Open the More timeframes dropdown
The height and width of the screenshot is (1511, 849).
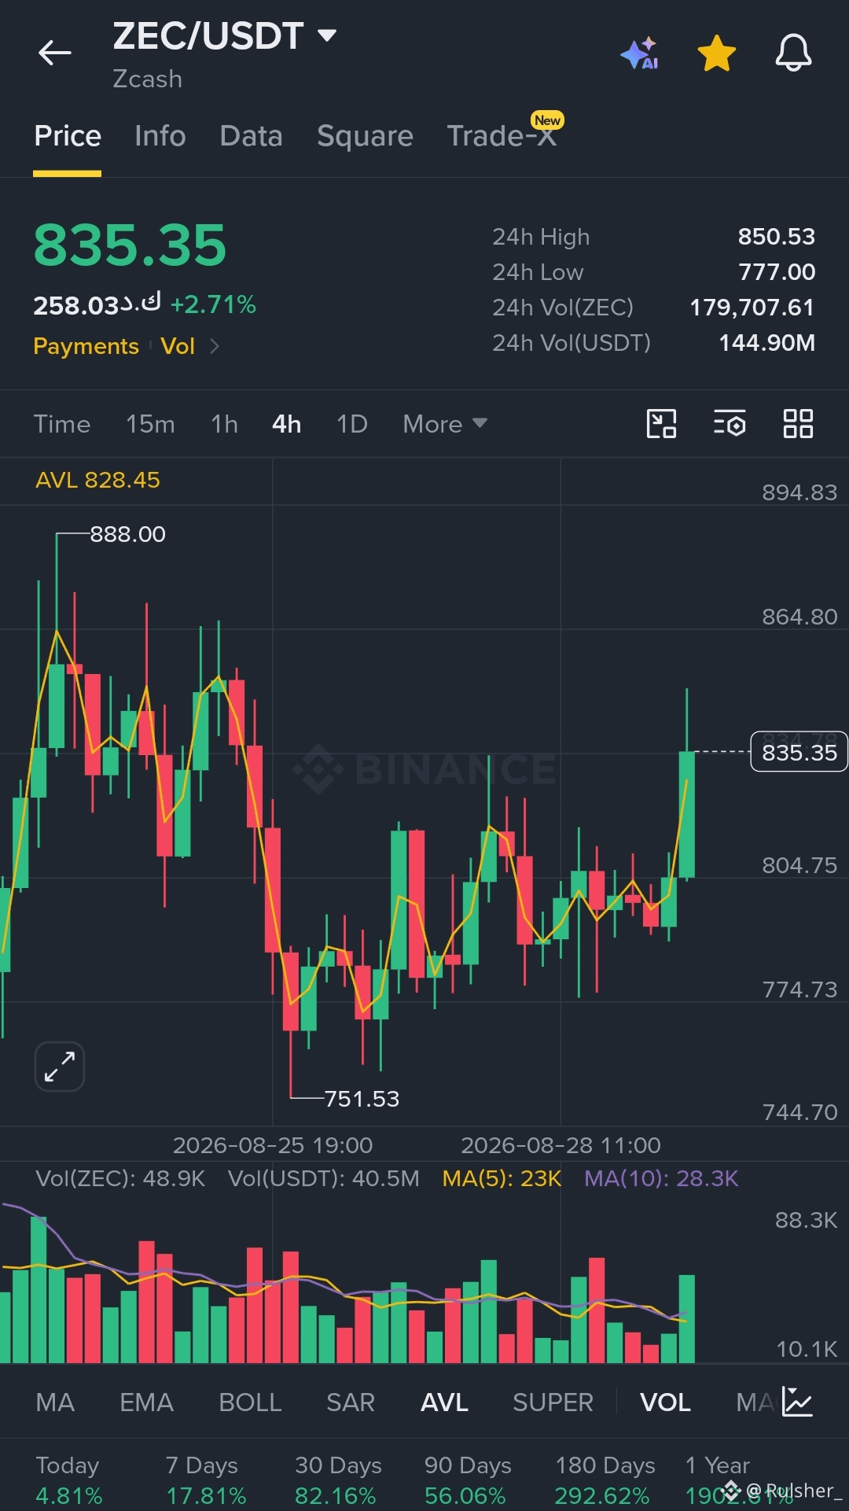(x=445, y=424)
